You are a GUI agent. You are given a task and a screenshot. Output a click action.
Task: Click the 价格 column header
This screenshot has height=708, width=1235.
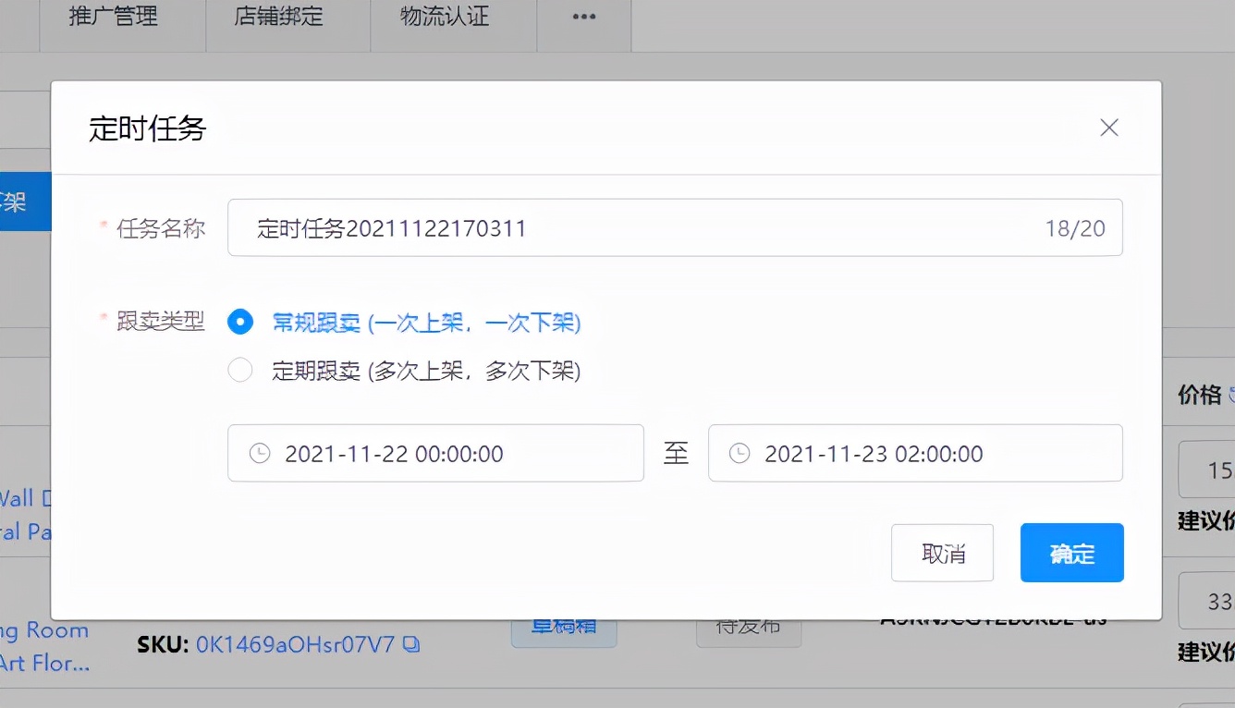point(1200,395)
